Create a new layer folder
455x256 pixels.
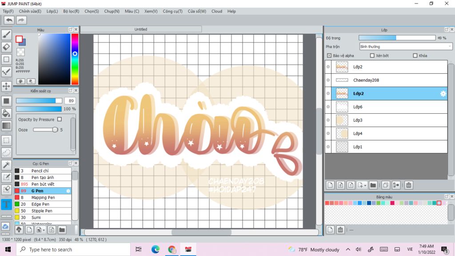point(373,185)
